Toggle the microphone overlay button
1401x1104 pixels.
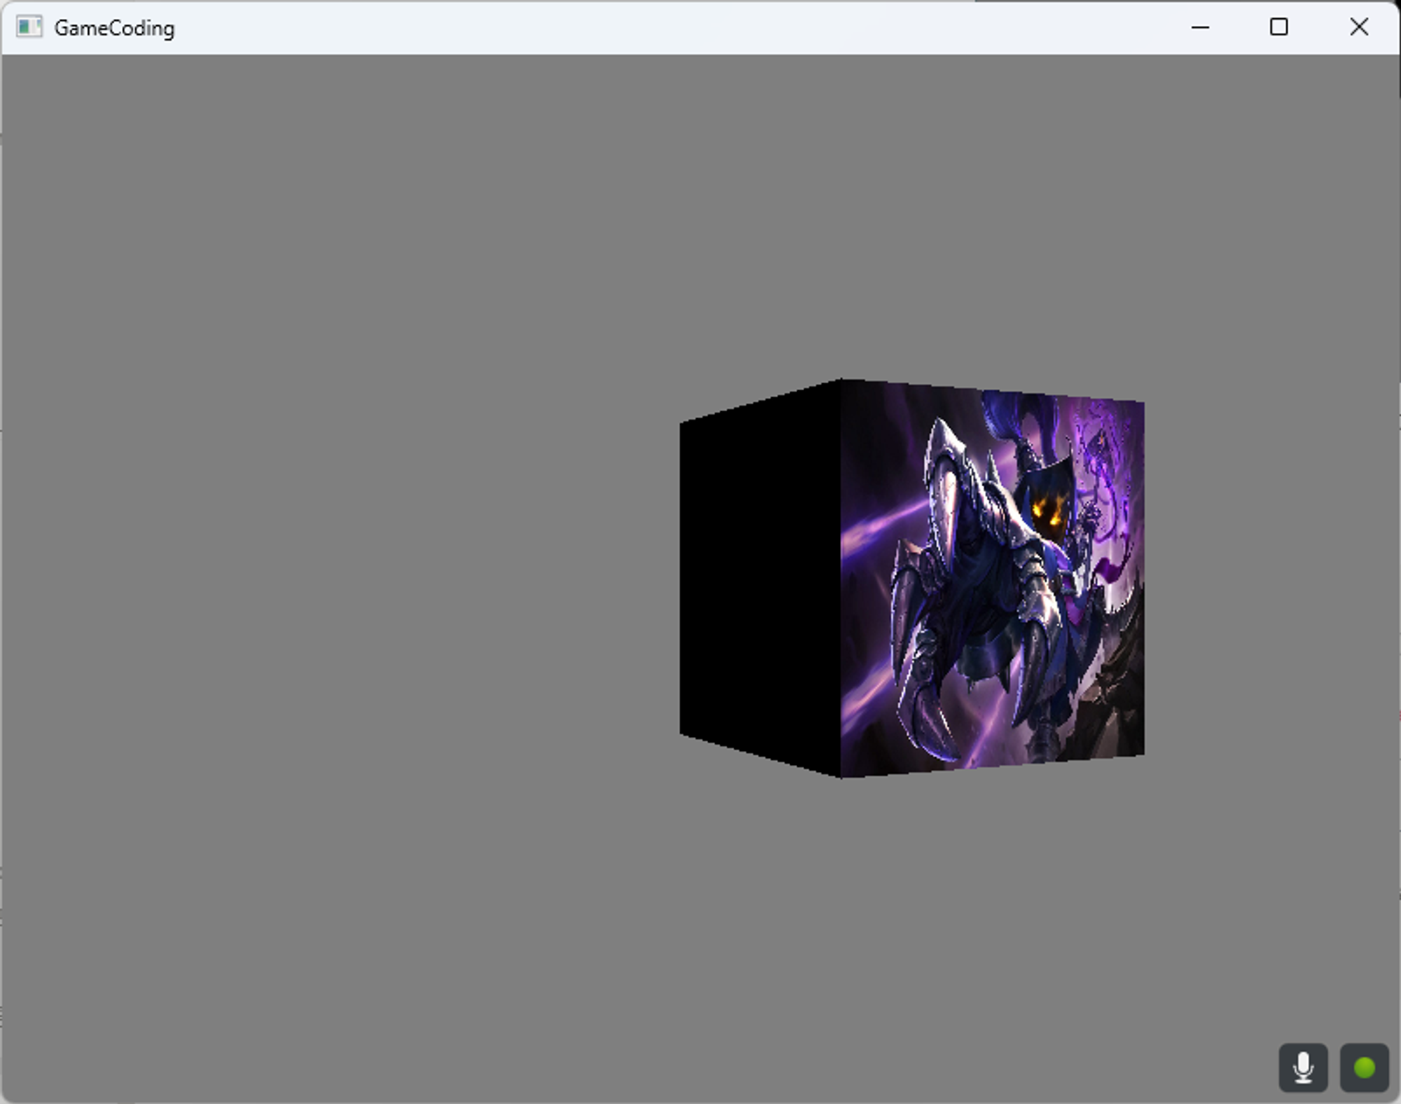point(1303,1067)
